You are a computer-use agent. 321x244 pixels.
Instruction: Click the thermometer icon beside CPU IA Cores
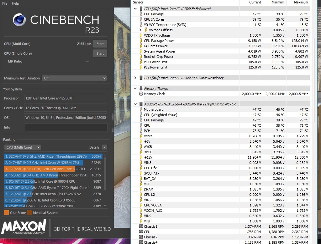click(x=141, y=19)
